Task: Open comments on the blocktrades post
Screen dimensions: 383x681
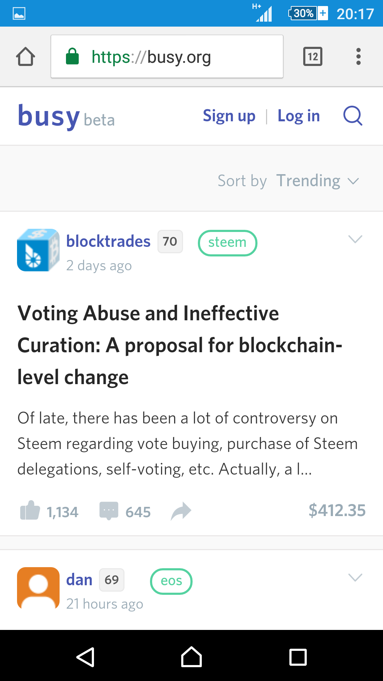Action: 109,511
